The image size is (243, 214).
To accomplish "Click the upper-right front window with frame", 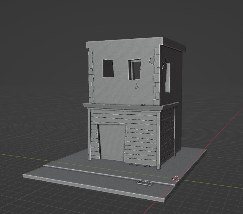I will [135, 70].
